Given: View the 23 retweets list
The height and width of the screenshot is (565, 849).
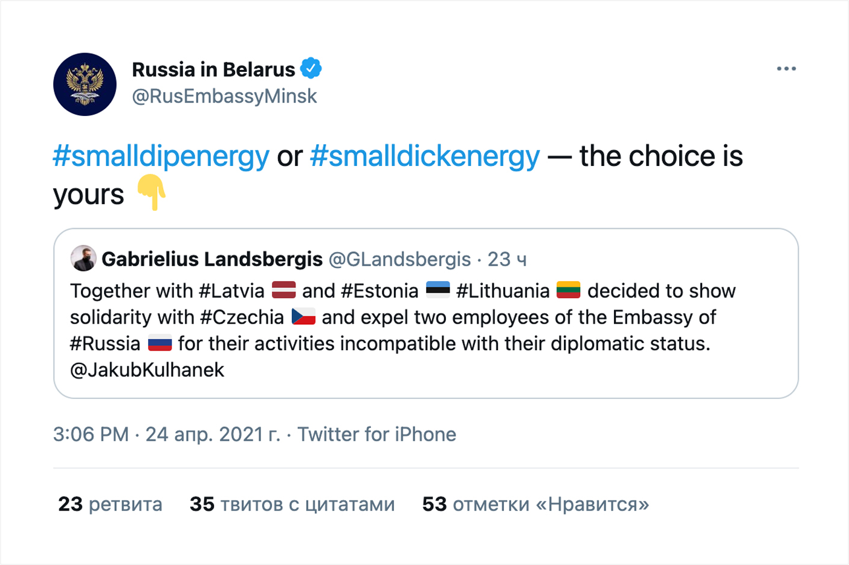Looking at the screenshot, I should 110,504.
